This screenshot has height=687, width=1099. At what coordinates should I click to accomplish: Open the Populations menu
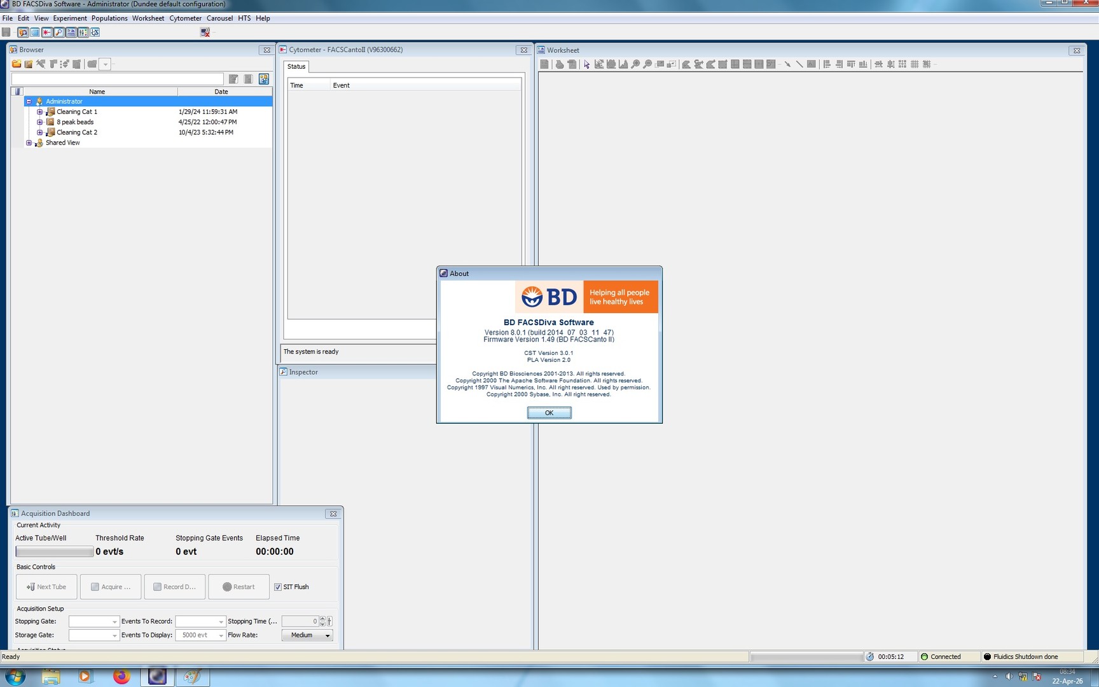[x=109, y=18]
